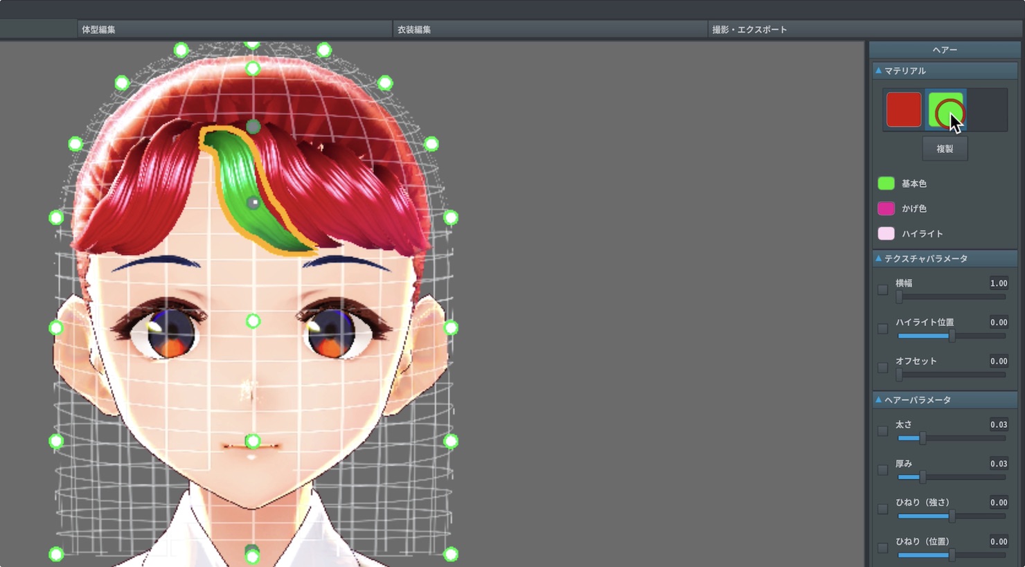The height and width of the screenshot is (567, 1025).
Task: Click the ハイライト位置 slider handle
Action: click(952, 336)
